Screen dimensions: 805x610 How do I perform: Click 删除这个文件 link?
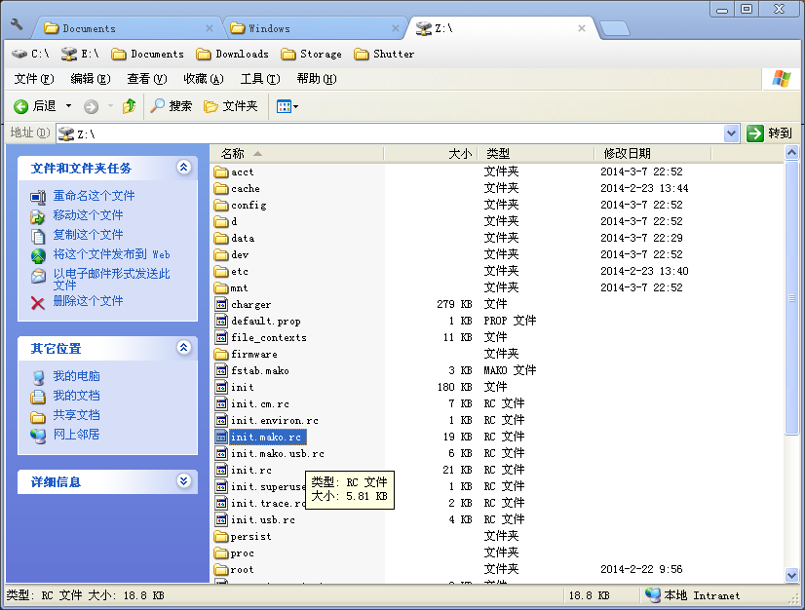click(x=88, y=301)
